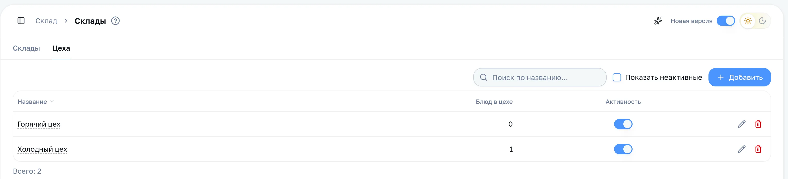788x179 pixels.
Task: Toggle the sidebar panel icon
Action: click(21, 21)
